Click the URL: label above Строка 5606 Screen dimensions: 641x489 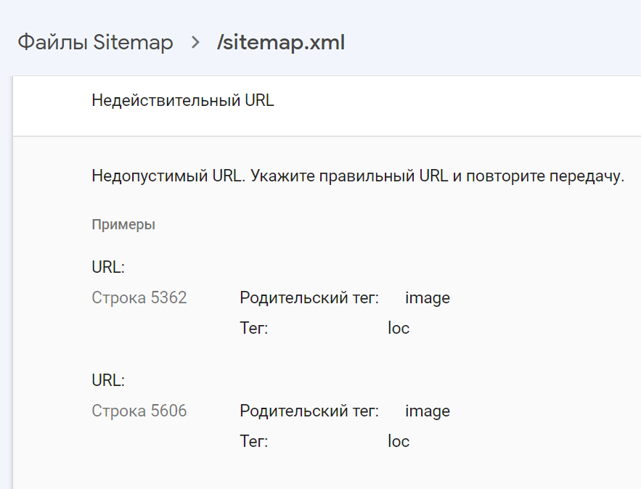click(108, 380)
